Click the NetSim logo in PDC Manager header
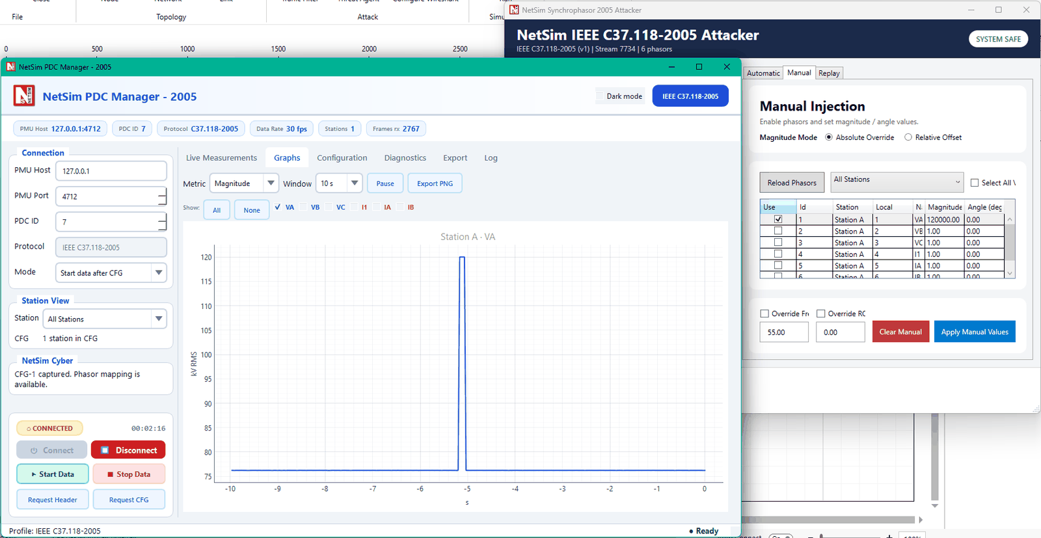This screenshot has height=538, width=1041. (x=24, y=96)
